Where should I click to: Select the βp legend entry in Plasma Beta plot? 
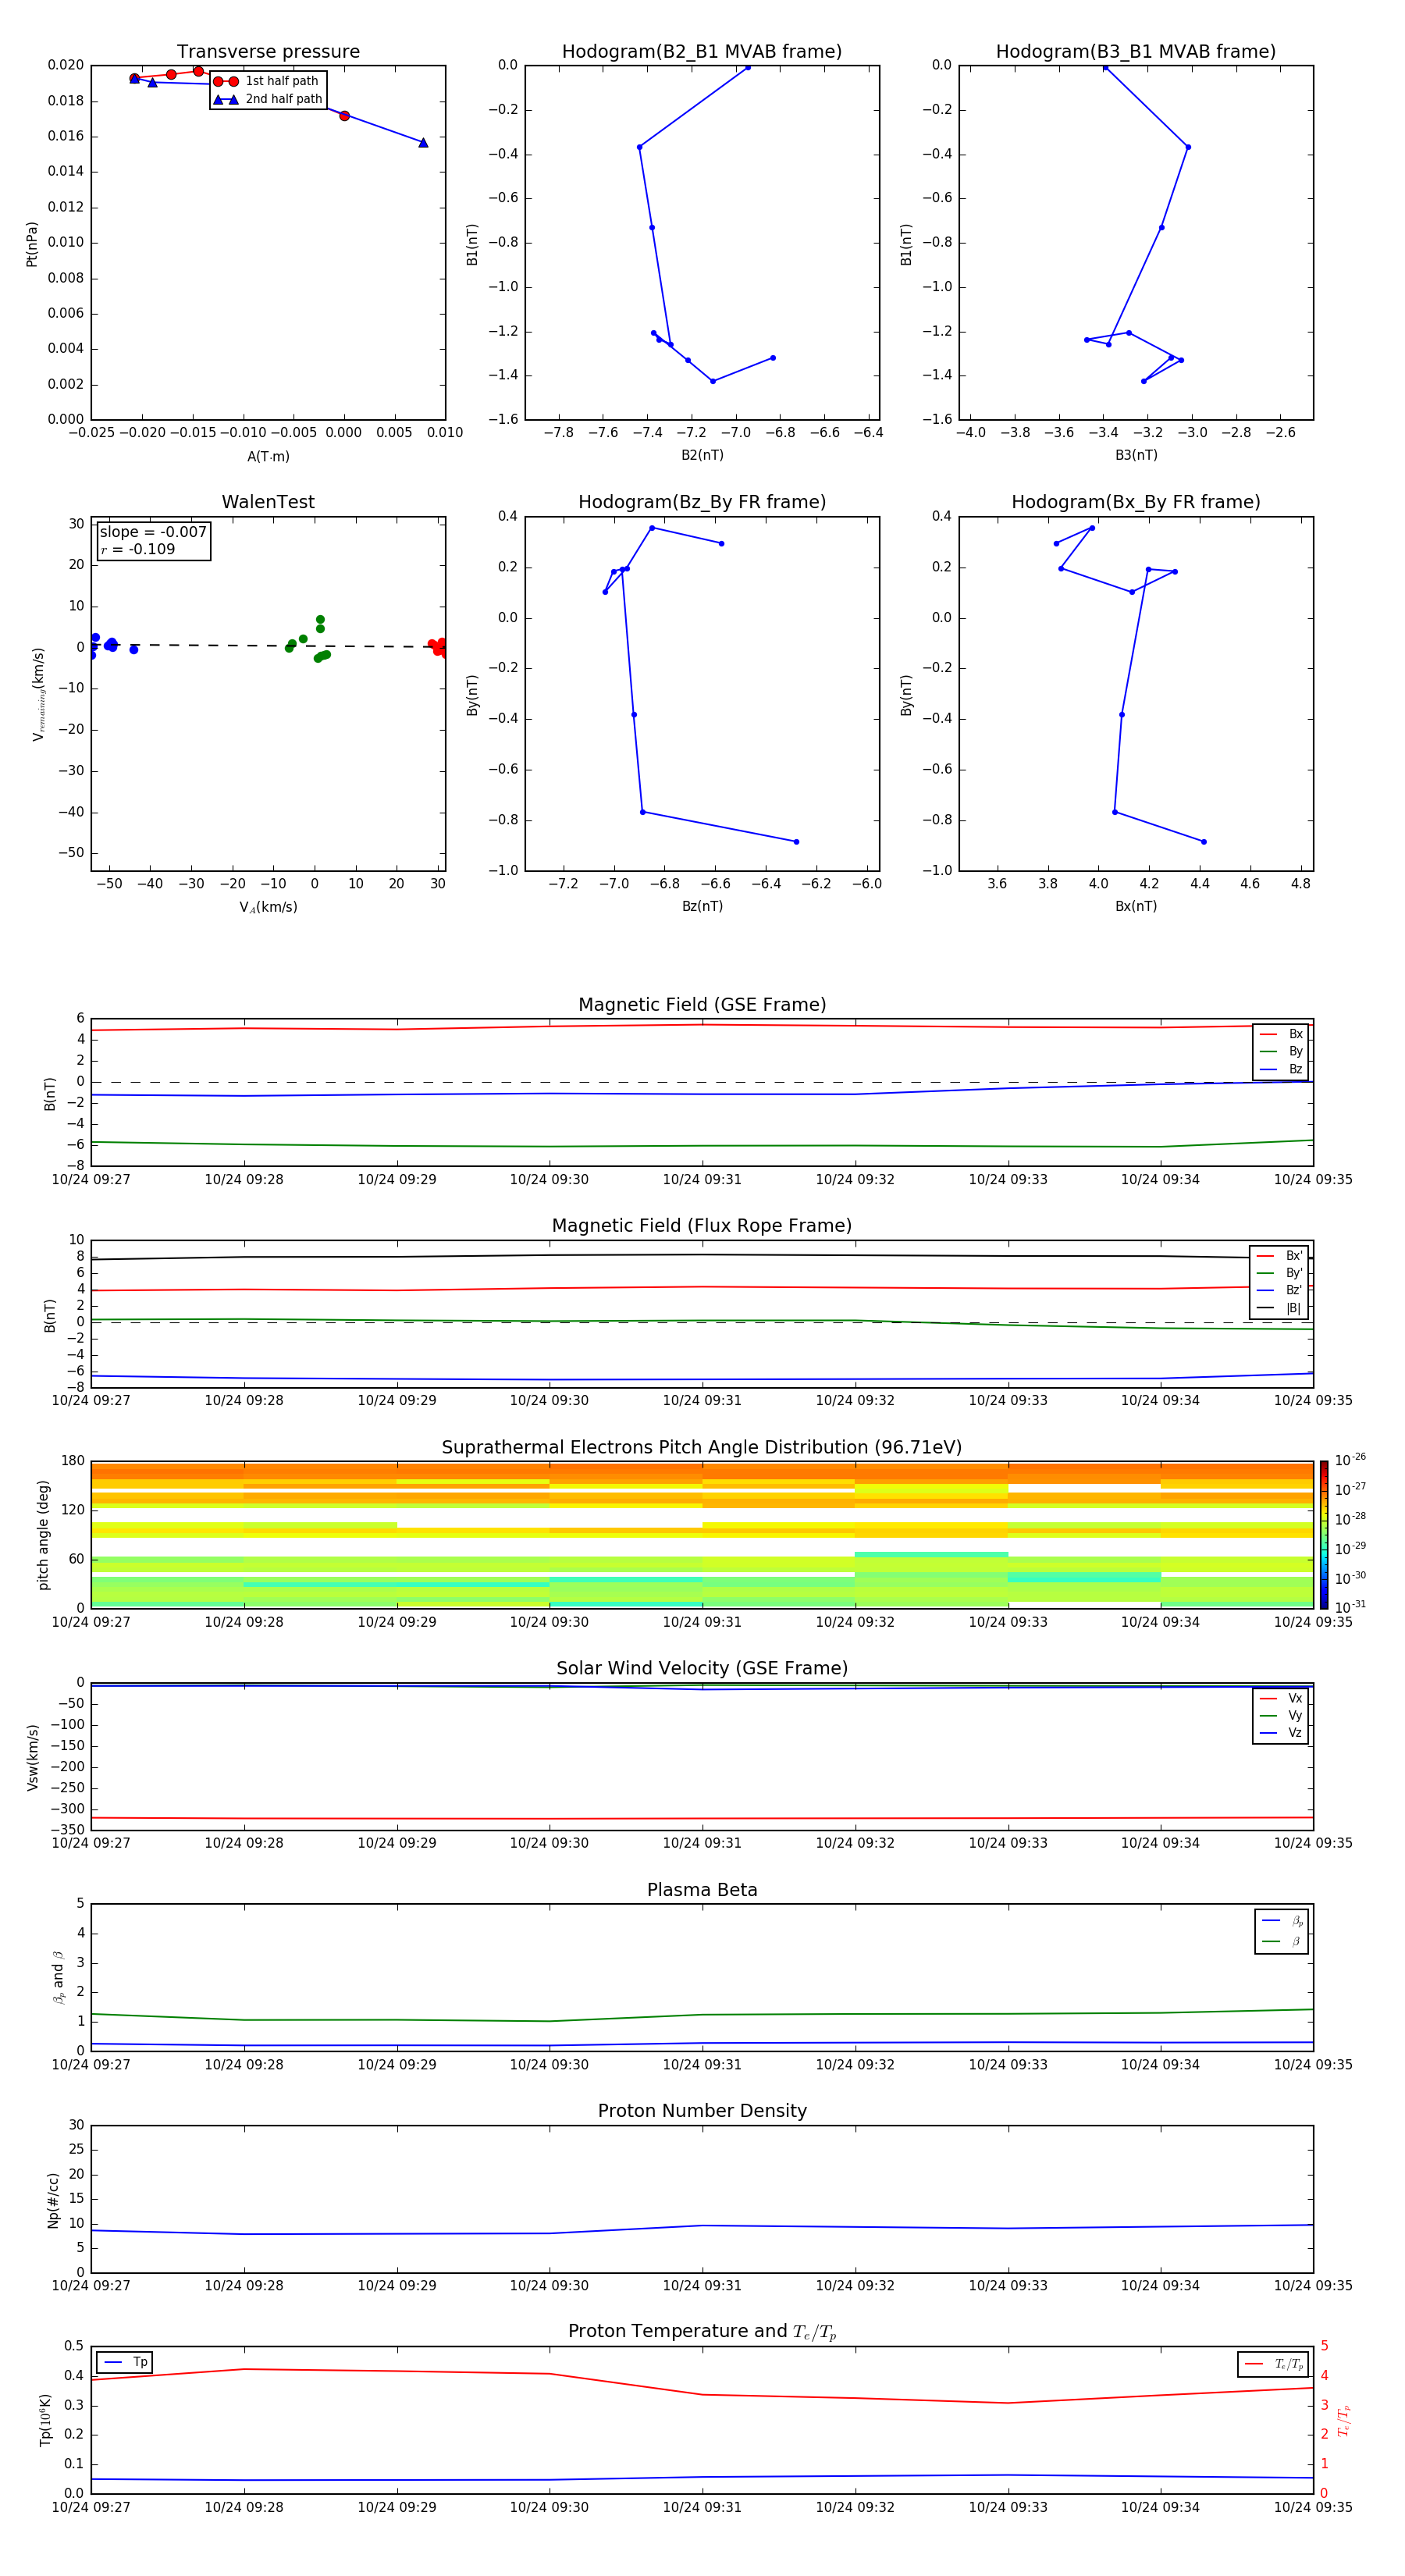1282,1921
